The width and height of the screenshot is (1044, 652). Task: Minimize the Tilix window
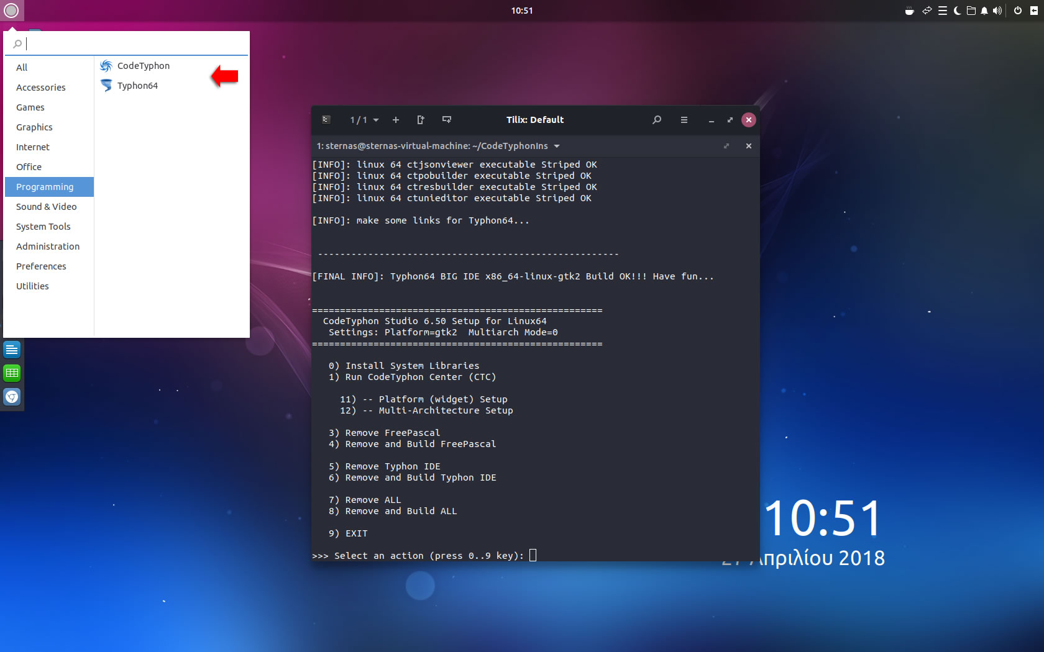[x=712, y=120]
